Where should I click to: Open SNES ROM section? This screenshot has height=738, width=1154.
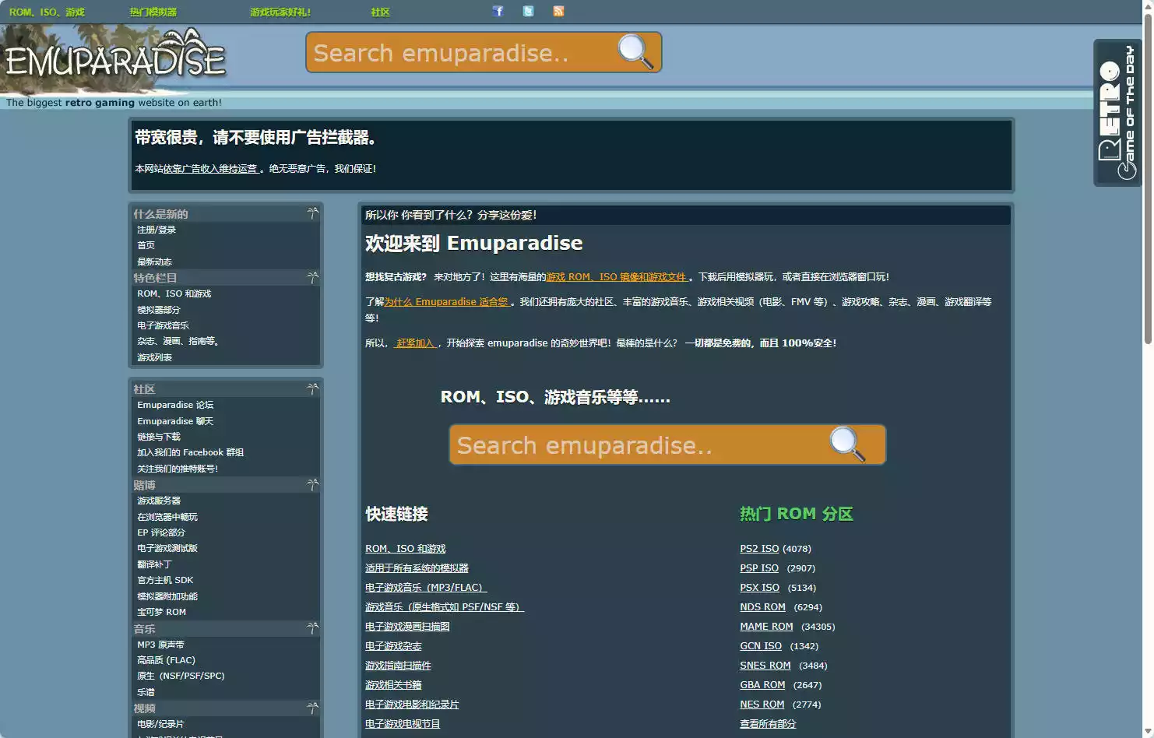click(765, 666)
